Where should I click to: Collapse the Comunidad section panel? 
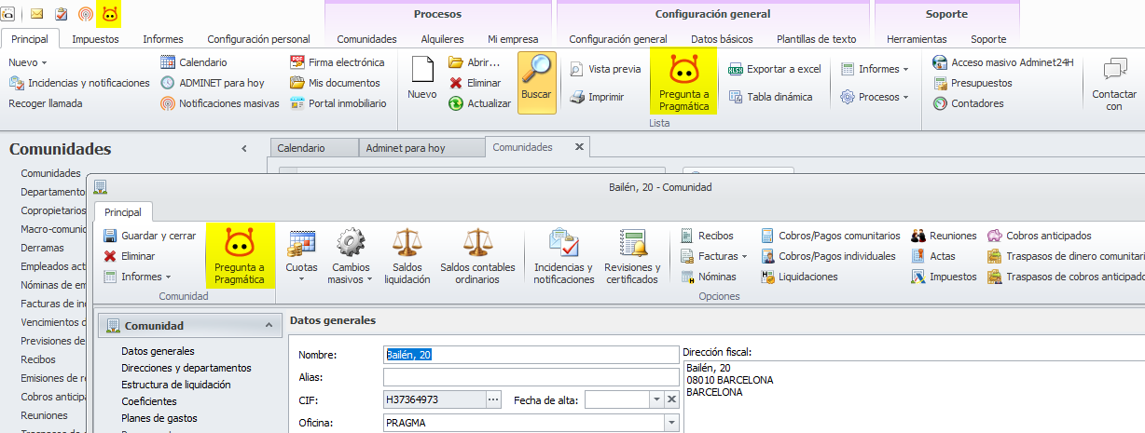pyautogui.click(x=269, y=325)
